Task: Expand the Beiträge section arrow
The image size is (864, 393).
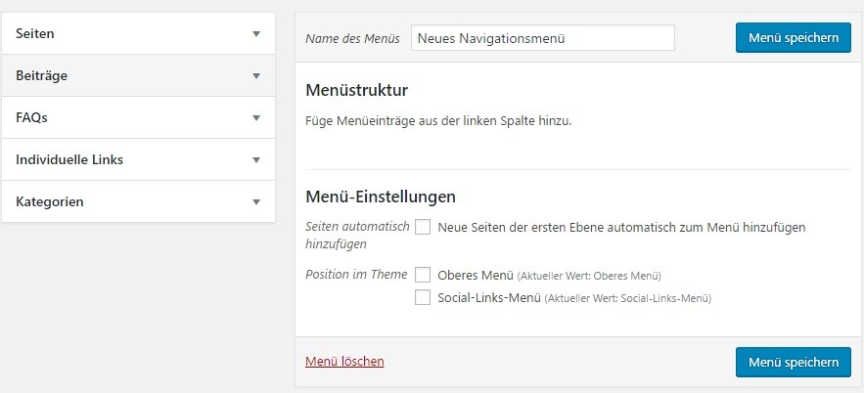Action: click(255, 76)
